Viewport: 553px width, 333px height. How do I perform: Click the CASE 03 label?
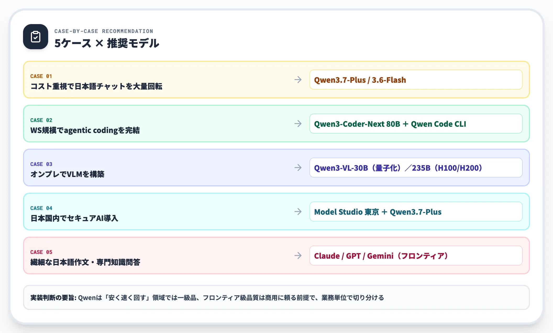click(41, 164)
